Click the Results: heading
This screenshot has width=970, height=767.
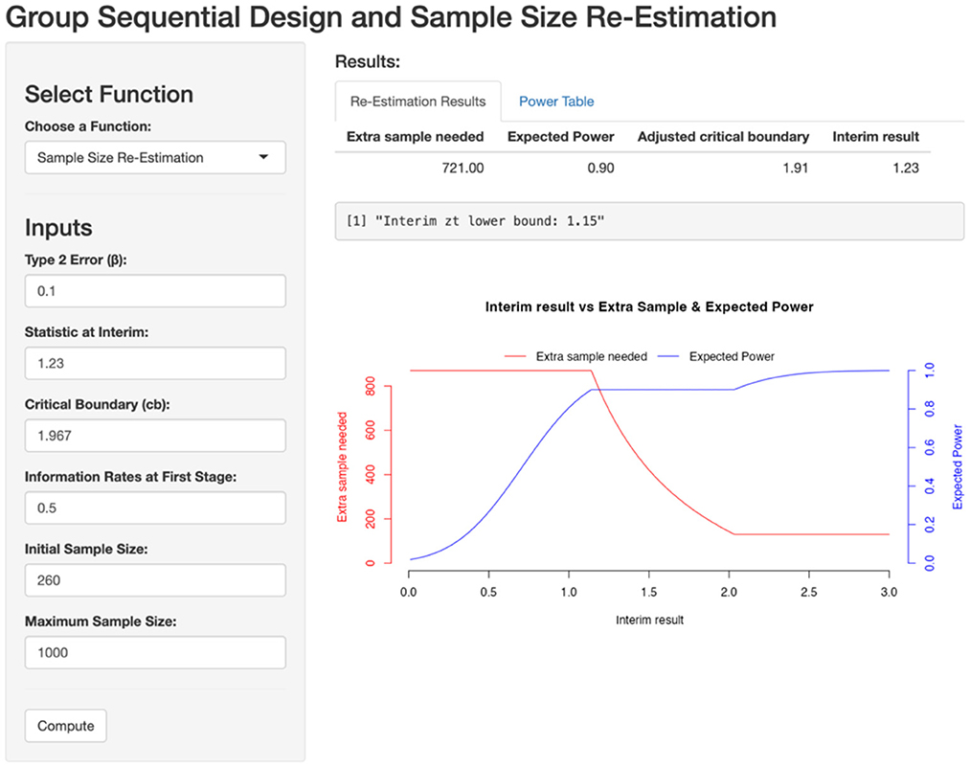coord(368,62)
